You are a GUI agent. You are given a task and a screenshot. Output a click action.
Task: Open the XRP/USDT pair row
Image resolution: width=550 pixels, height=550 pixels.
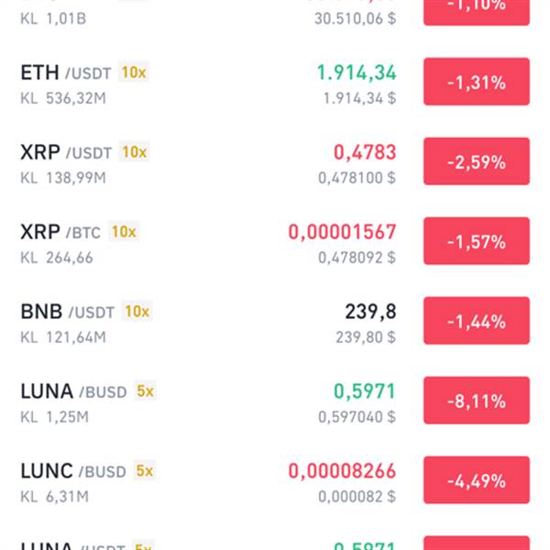[275, 161]
